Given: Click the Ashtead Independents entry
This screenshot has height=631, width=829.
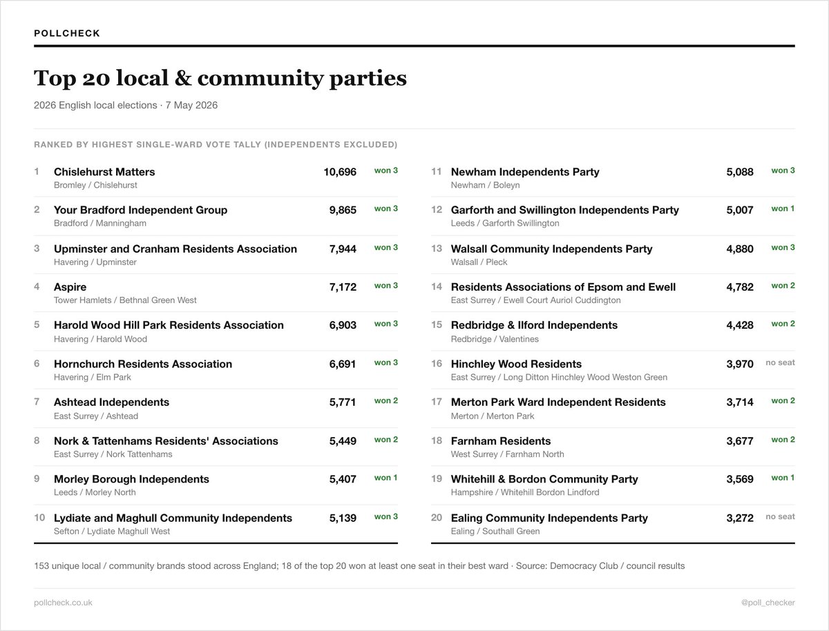Looking at the screenshot, I should click(x=111, y=402).
